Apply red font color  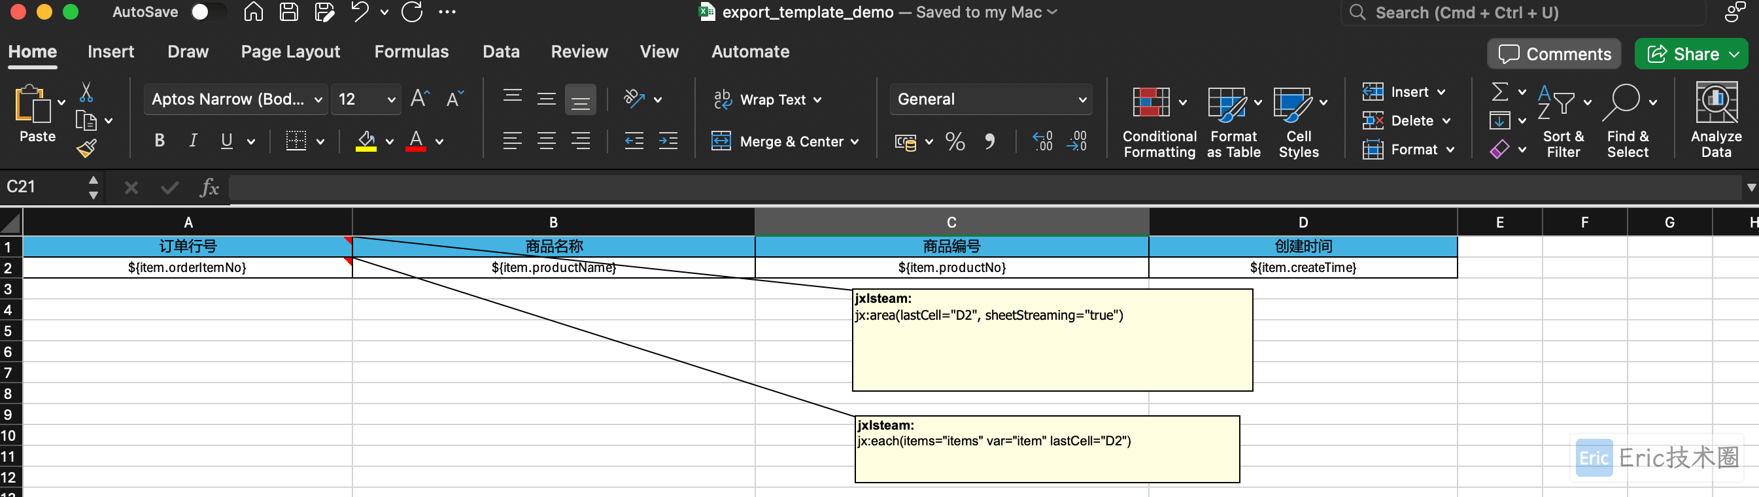416,141
